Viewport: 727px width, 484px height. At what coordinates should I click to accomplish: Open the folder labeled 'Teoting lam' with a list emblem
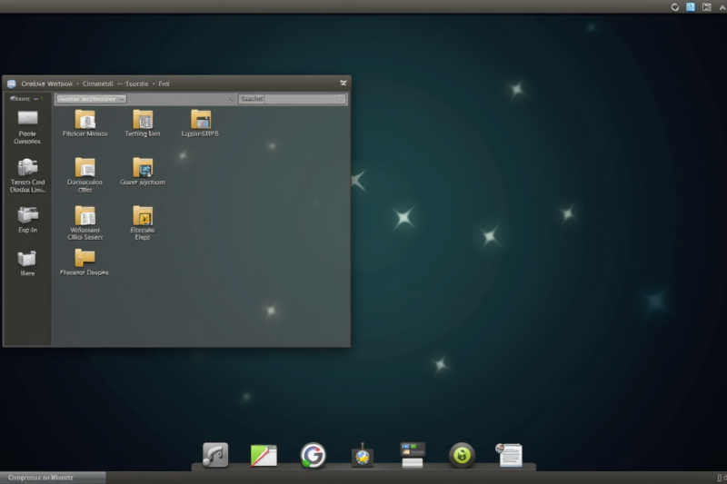pos(143,119)
